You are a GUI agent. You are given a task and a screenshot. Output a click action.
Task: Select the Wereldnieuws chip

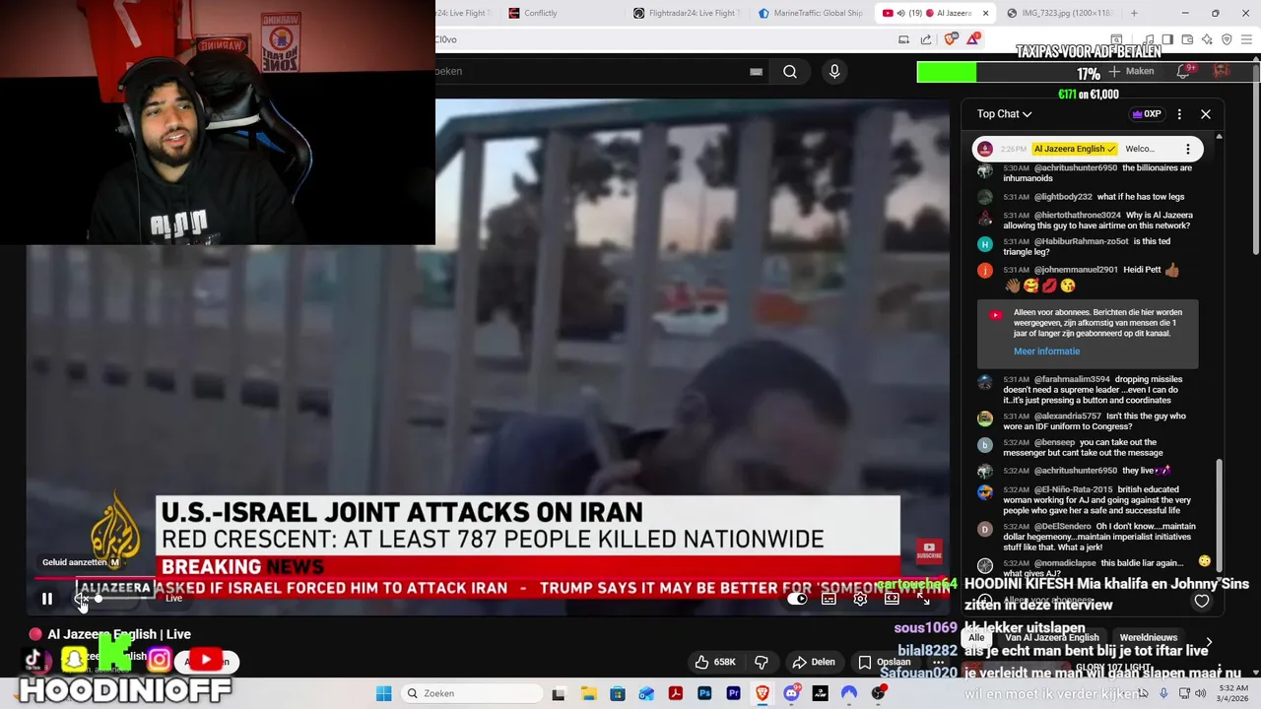point(1149,638)
